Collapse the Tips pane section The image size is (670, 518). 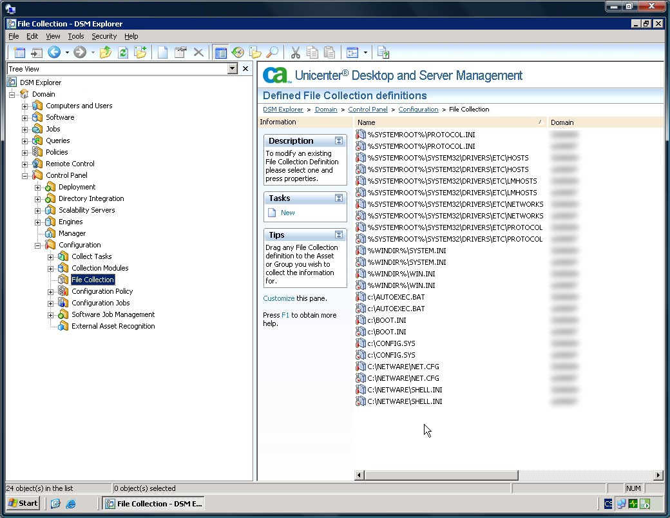[x=339, y=235]
